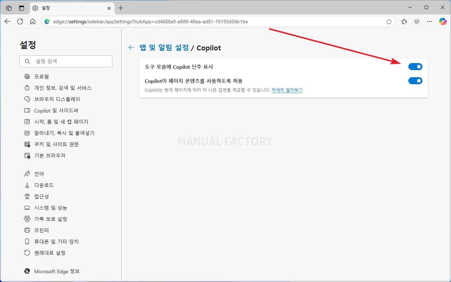Click the Edge logo site info icon in the address bar
451x282 pixels.
pos(47,22)
